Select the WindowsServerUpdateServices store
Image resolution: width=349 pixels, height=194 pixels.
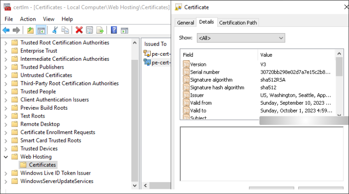coord(57,181)
